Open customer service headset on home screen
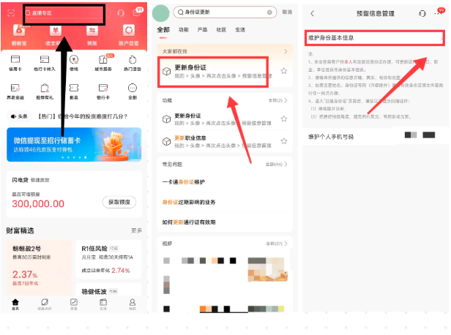 121,13
